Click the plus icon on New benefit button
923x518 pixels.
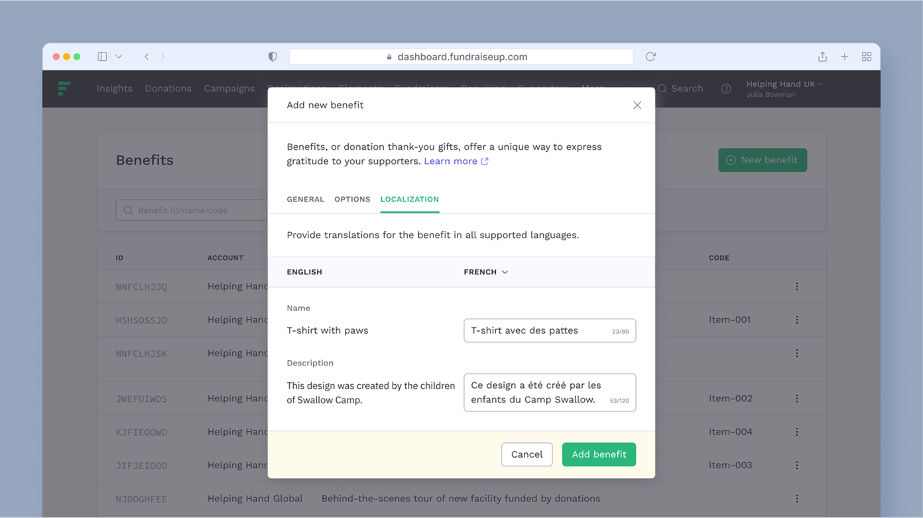tap(730, 160)
